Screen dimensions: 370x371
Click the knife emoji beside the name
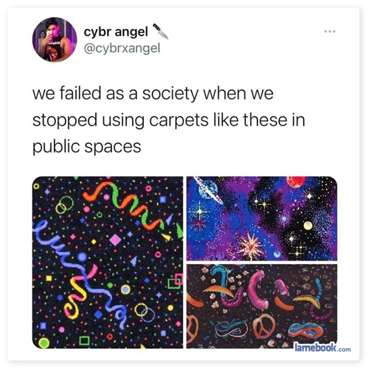point(160,31)
